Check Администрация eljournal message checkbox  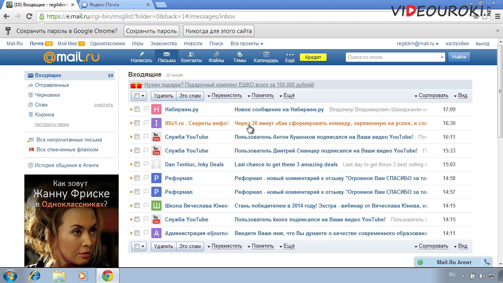click(x=137, y=233)
